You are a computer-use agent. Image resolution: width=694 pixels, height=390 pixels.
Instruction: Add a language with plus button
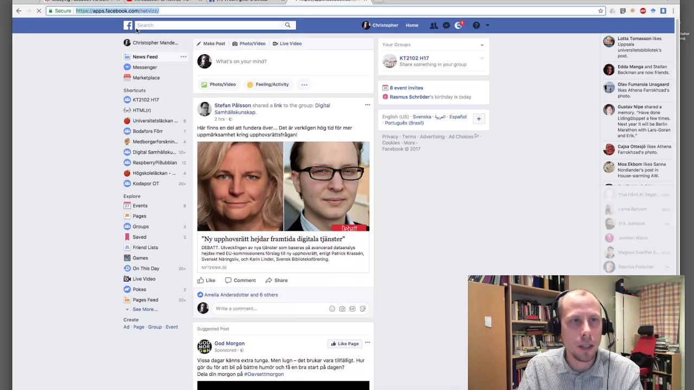click(x=479, y=119)
